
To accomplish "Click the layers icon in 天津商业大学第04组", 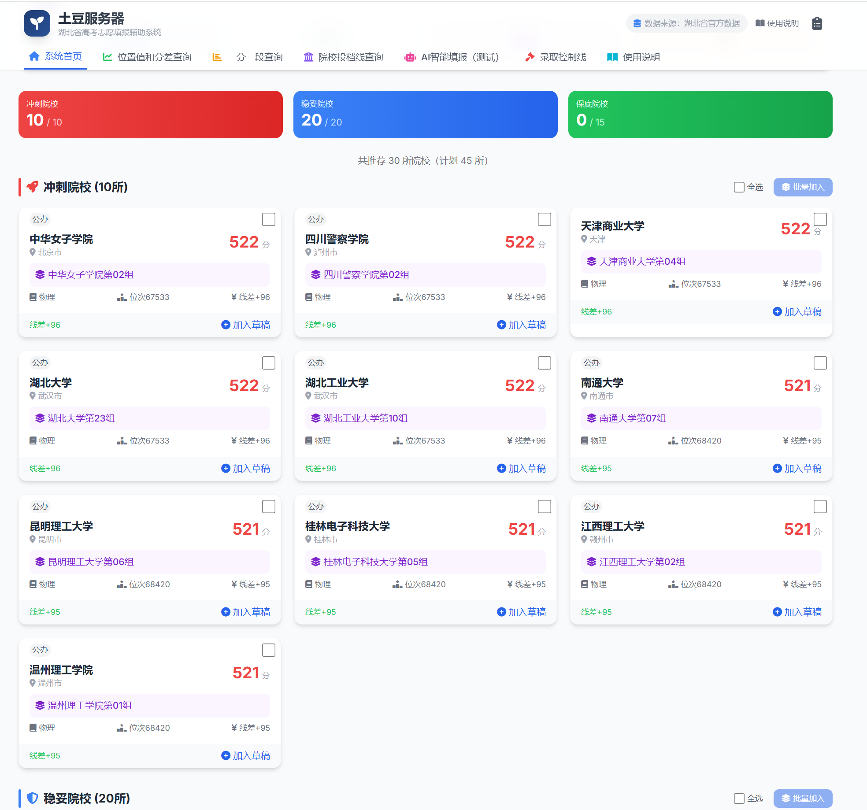I will tap(592, 261).
